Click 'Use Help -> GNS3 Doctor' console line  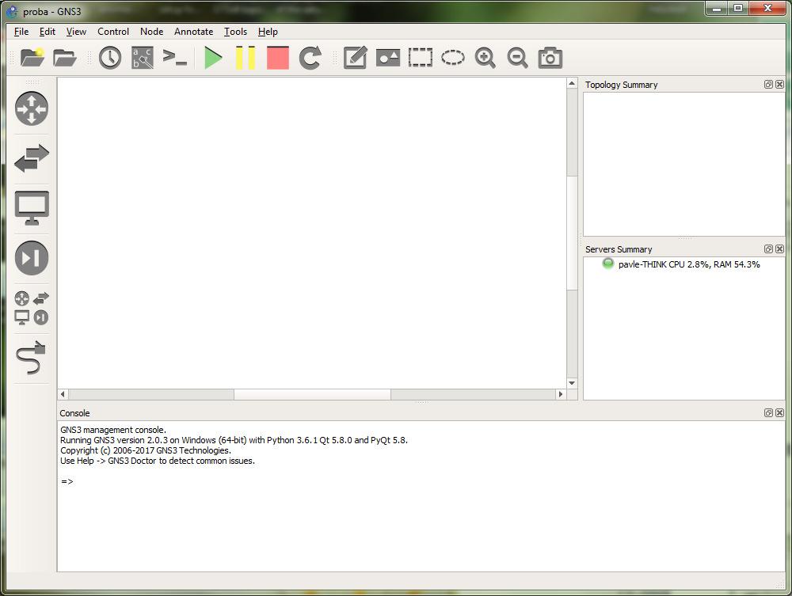(x=158, y=461)
